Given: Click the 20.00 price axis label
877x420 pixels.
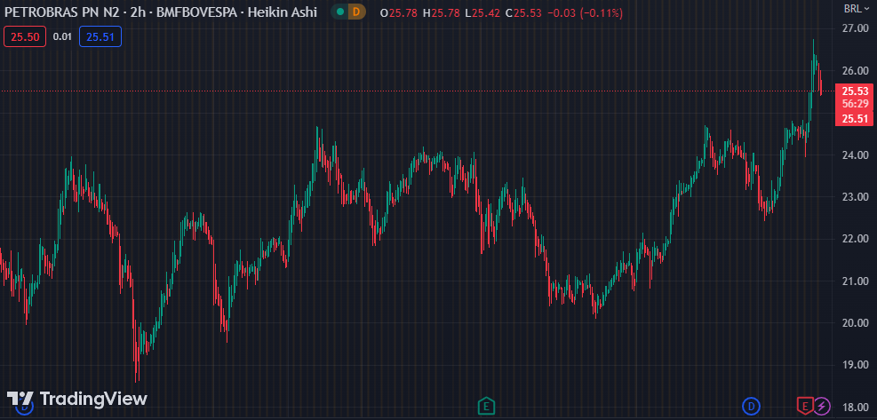Looking at the screenshot, I should 855,323.
